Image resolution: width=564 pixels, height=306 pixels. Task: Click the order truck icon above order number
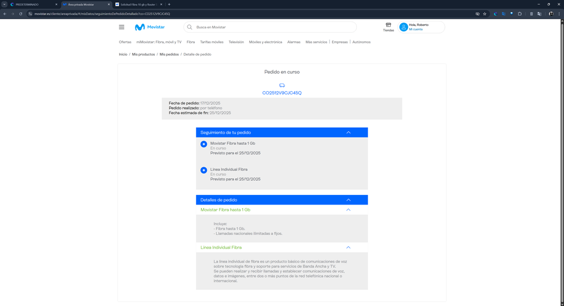pyautogui.click(x=282, y=86)
